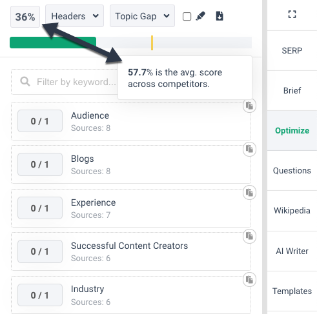Focus the Filter by keyword field

tap(65, 82)
